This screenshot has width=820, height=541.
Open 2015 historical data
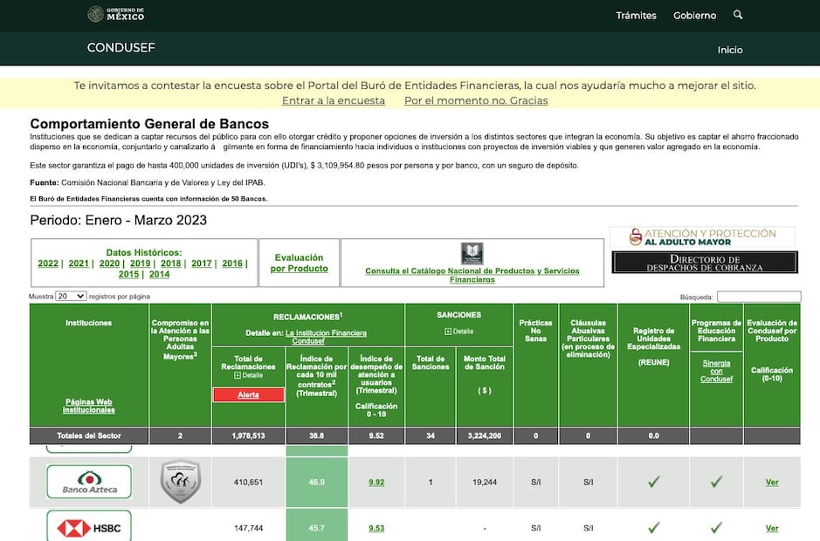click(128, 274)
